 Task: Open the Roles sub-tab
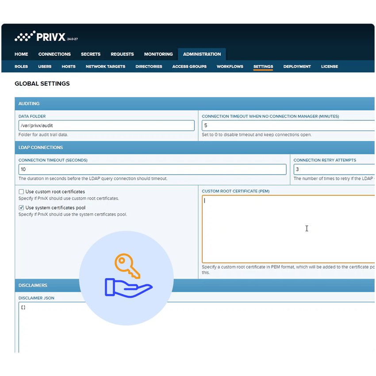click(22, 66)
